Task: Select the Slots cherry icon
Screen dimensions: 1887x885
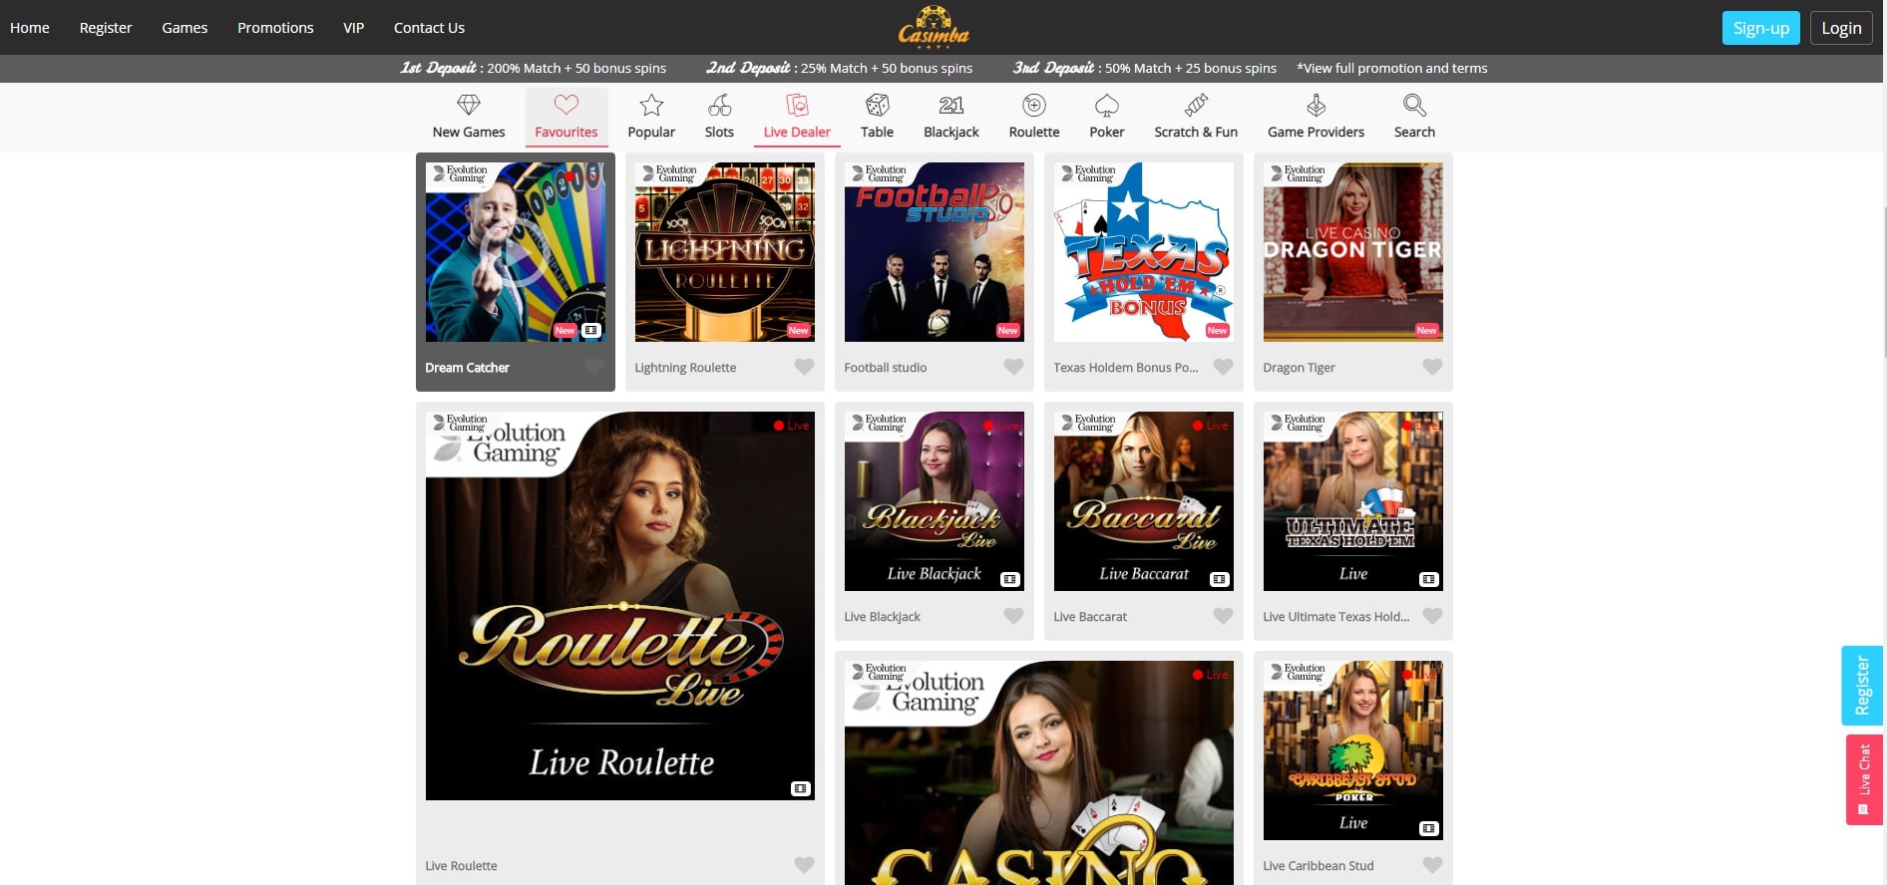Action: 719,105
